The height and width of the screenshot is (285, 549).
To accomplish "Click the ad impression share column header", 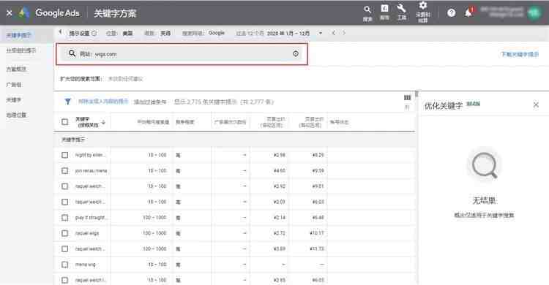I will pos(231,122).
